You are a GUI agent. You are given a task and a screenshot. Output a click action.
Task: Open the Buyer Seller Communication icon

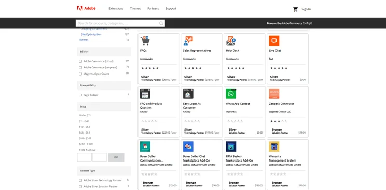(145, 147)
